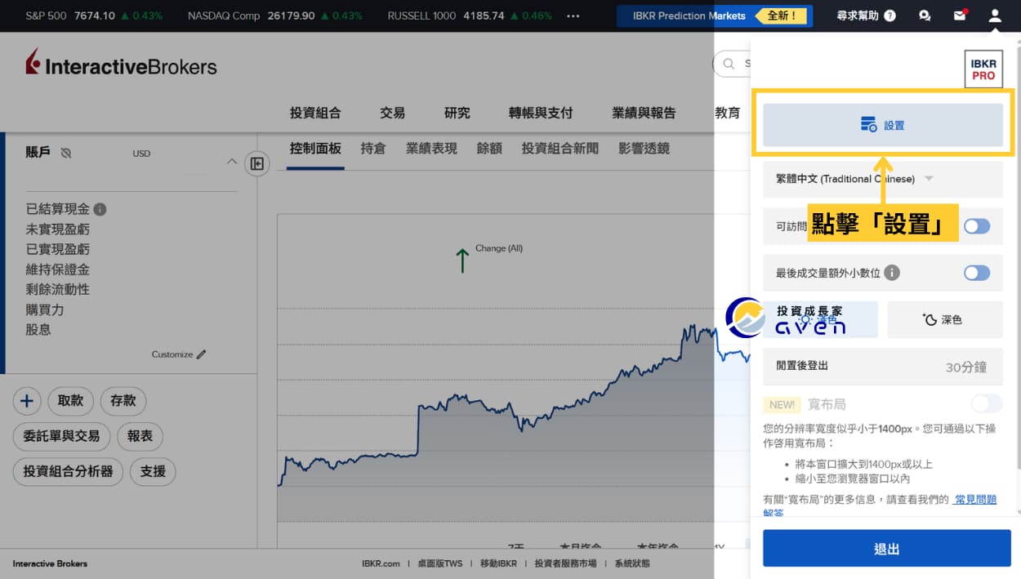The image size is (1021, 579).
Task: Switch to the 持倉 tab
Action: pyautogui.click(x=373, y=149)
